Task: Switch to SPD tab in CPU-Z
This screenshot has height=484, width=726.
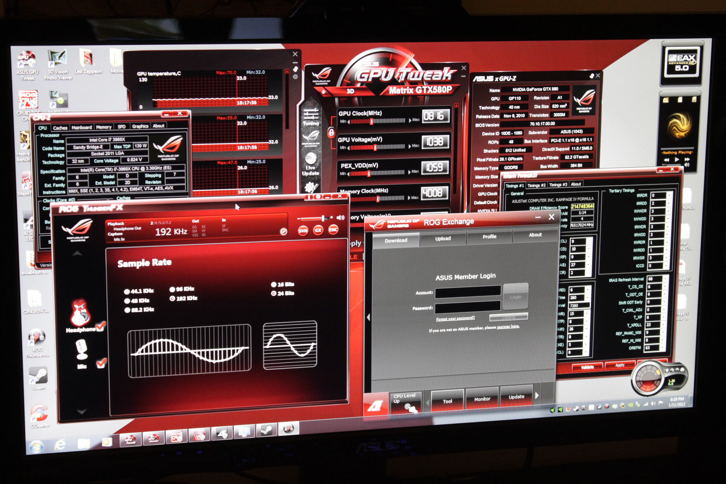Action: tap(122, 127)
